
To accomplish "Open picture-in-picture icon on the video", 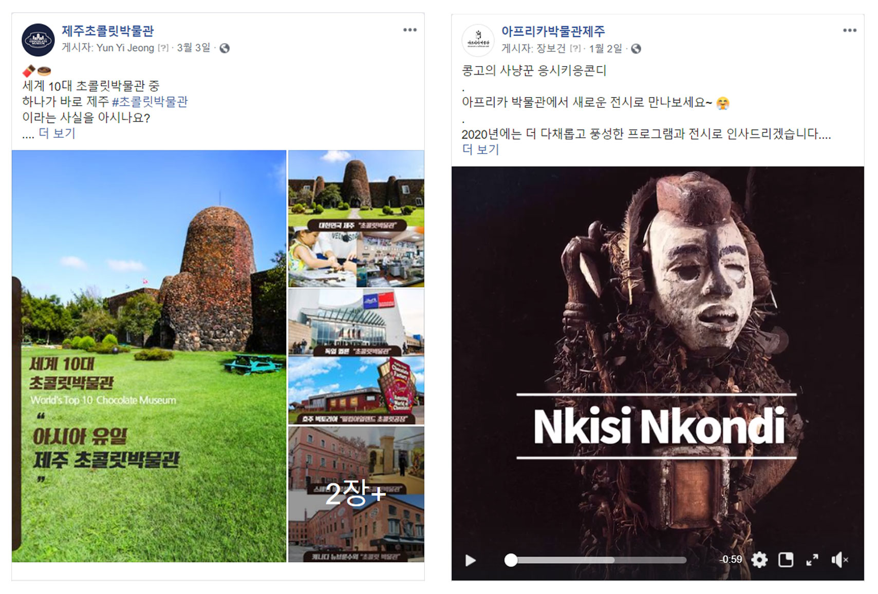I will pyautogui.click(x=786, y=560).
